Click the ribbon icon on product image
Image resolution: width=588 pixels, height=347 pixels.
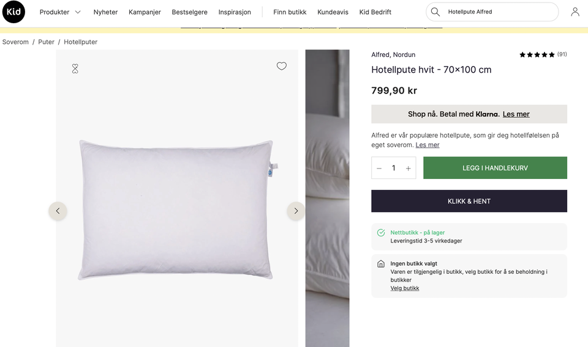point(75,68)
